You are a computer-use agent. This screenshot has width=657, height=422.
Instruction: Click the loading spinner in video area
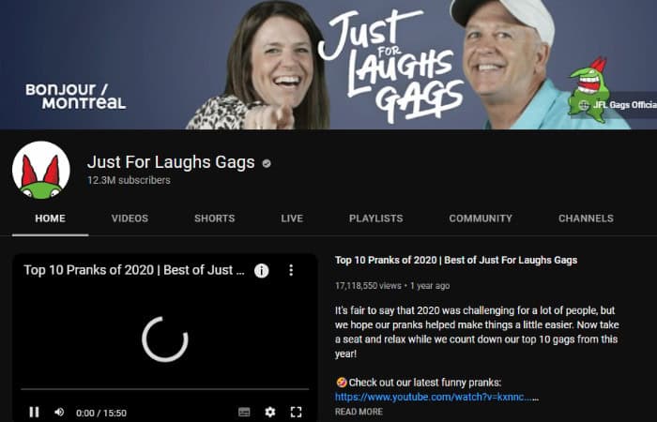pos(165,339)
